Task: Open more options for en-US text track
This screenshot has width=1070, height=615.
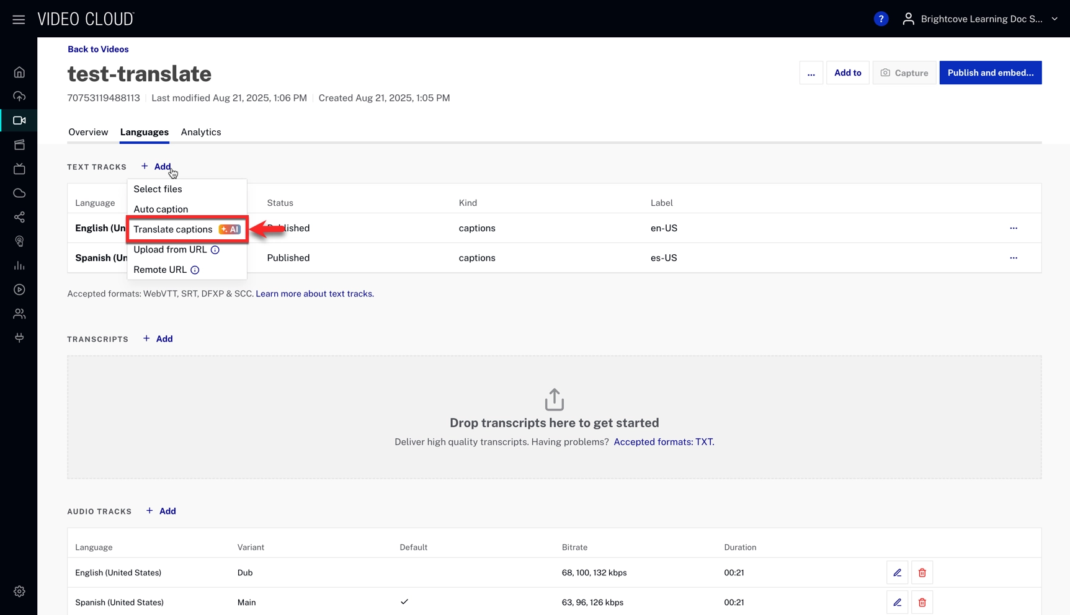Action: click(1013, 228)
